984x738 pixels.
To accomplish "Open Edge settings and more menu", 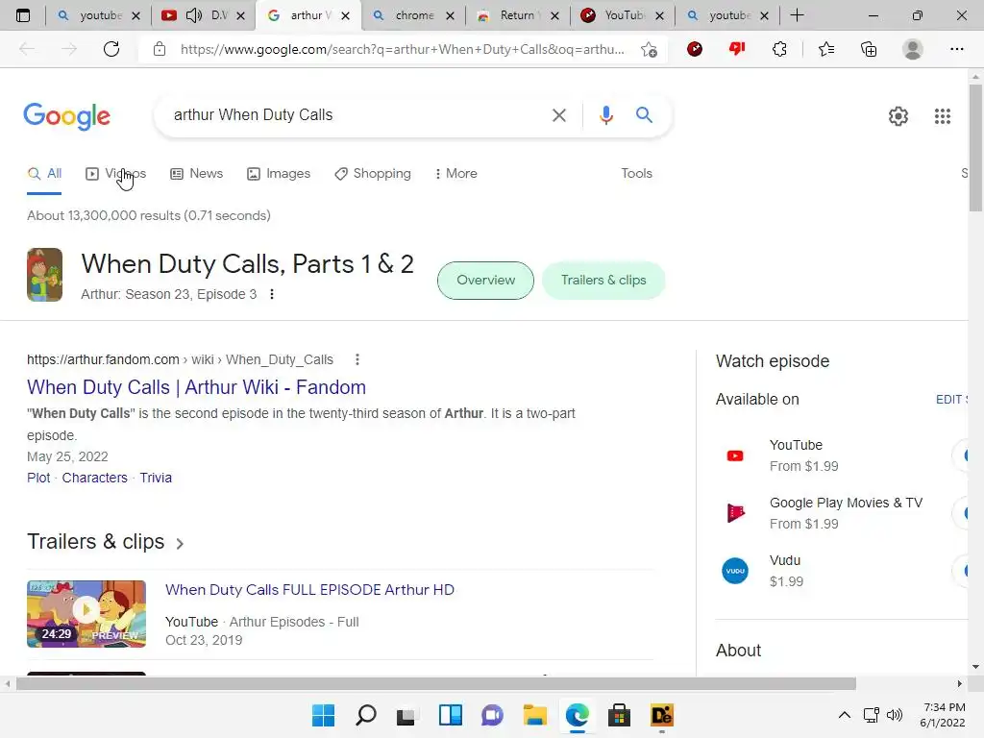I will [956, 49].
